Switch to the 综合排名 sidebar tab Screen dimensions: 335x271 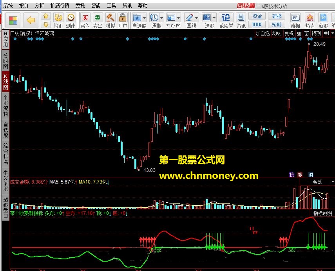(x=5, y=154)
